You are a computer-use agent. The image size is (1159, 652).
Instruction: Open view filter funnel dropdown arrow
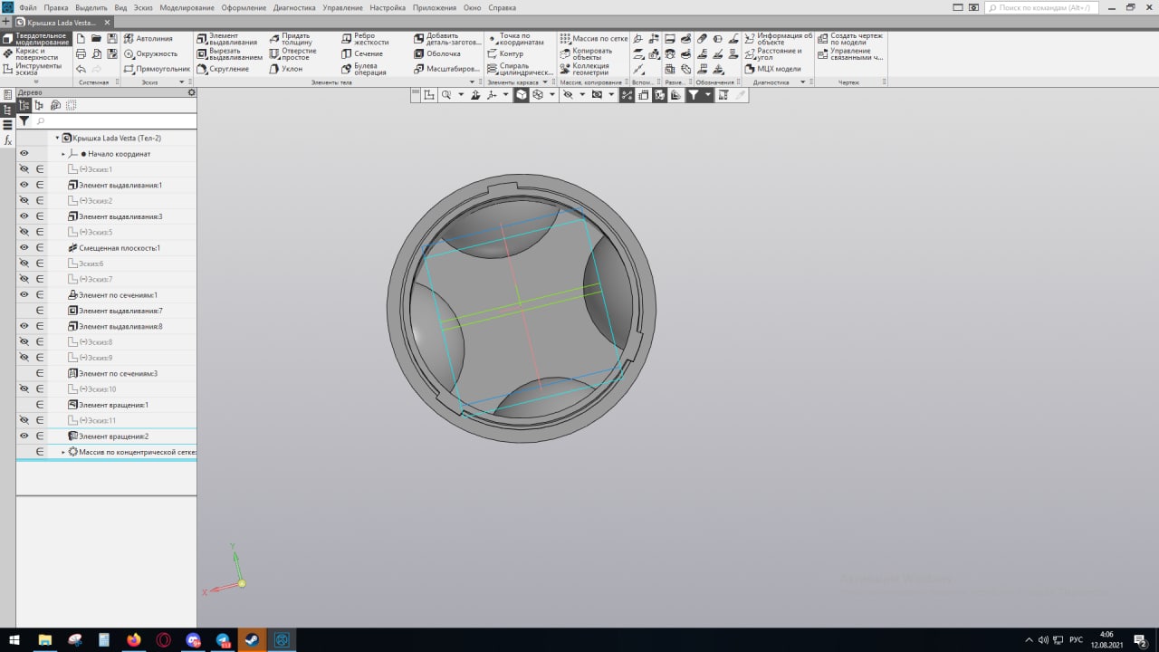click(x=707, y=94)
